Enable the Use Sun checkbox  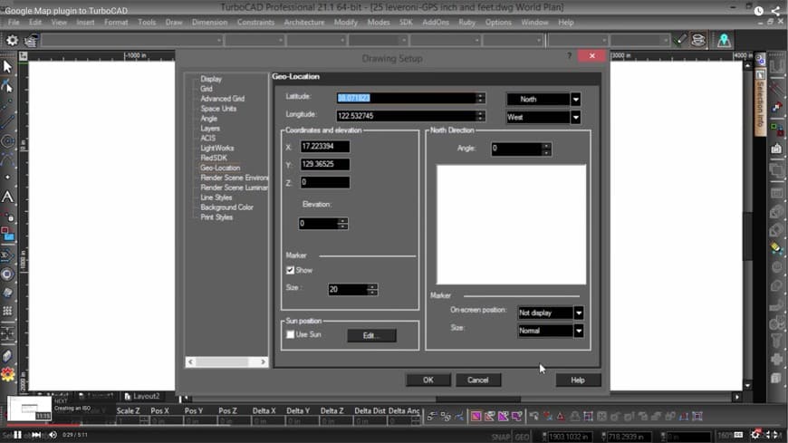(290, 334)
